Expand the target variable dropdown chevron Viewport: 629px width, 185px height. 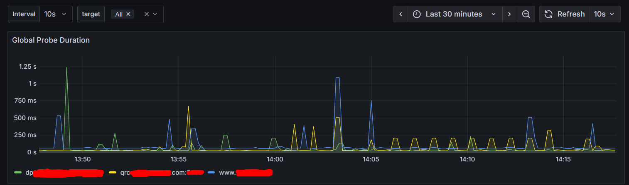click(x=155, y=14)
